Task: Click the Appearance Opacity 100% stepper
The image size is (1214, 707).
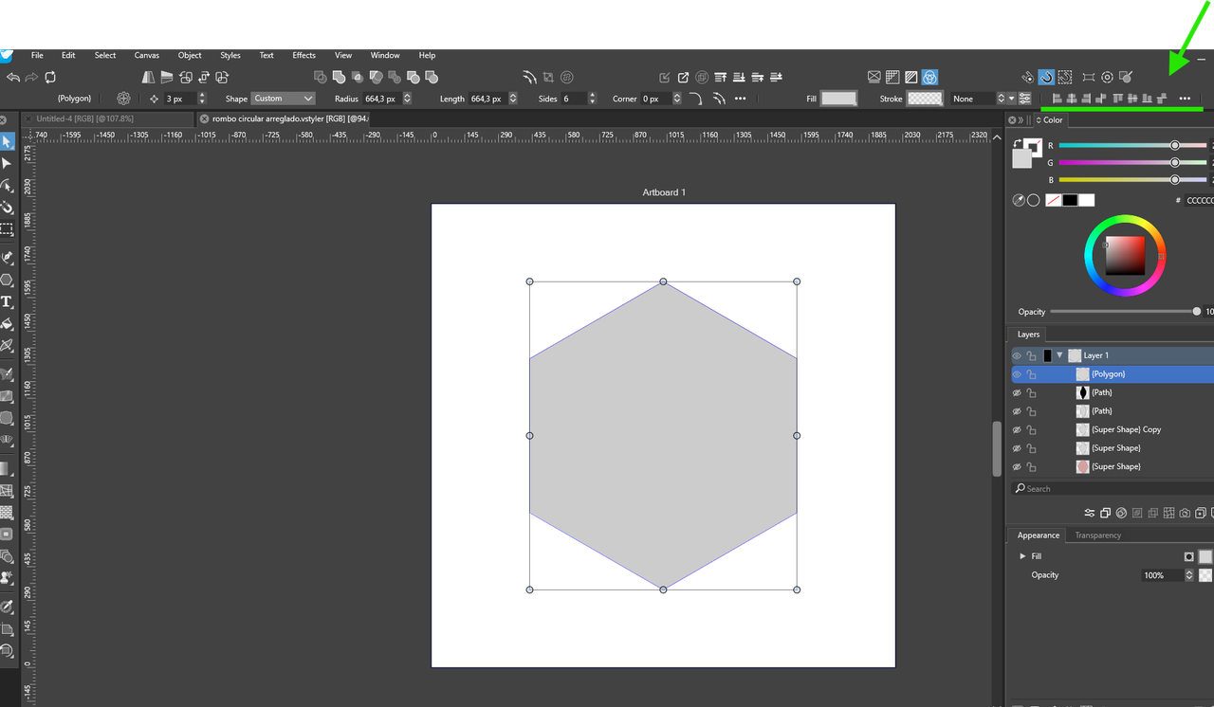Action: [x=1189, y=575]
